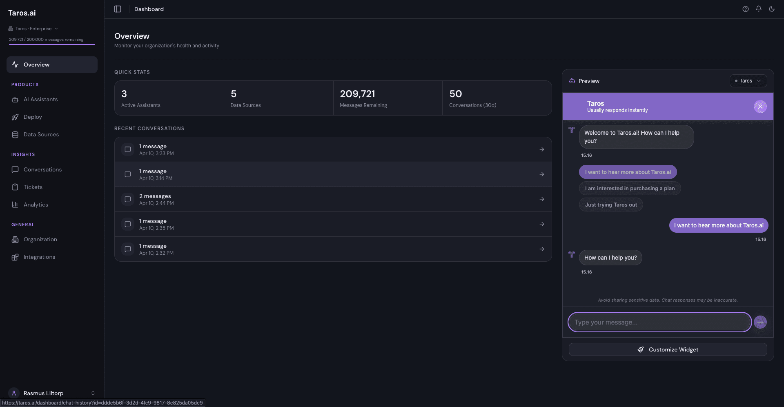Click the send message arrow button
The width and height of the screenshot is (784, 407).
pyautogui.click(x=760, y=322)
